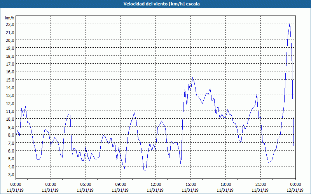Click the 16,0 y-axis label

tap(10, 72)
